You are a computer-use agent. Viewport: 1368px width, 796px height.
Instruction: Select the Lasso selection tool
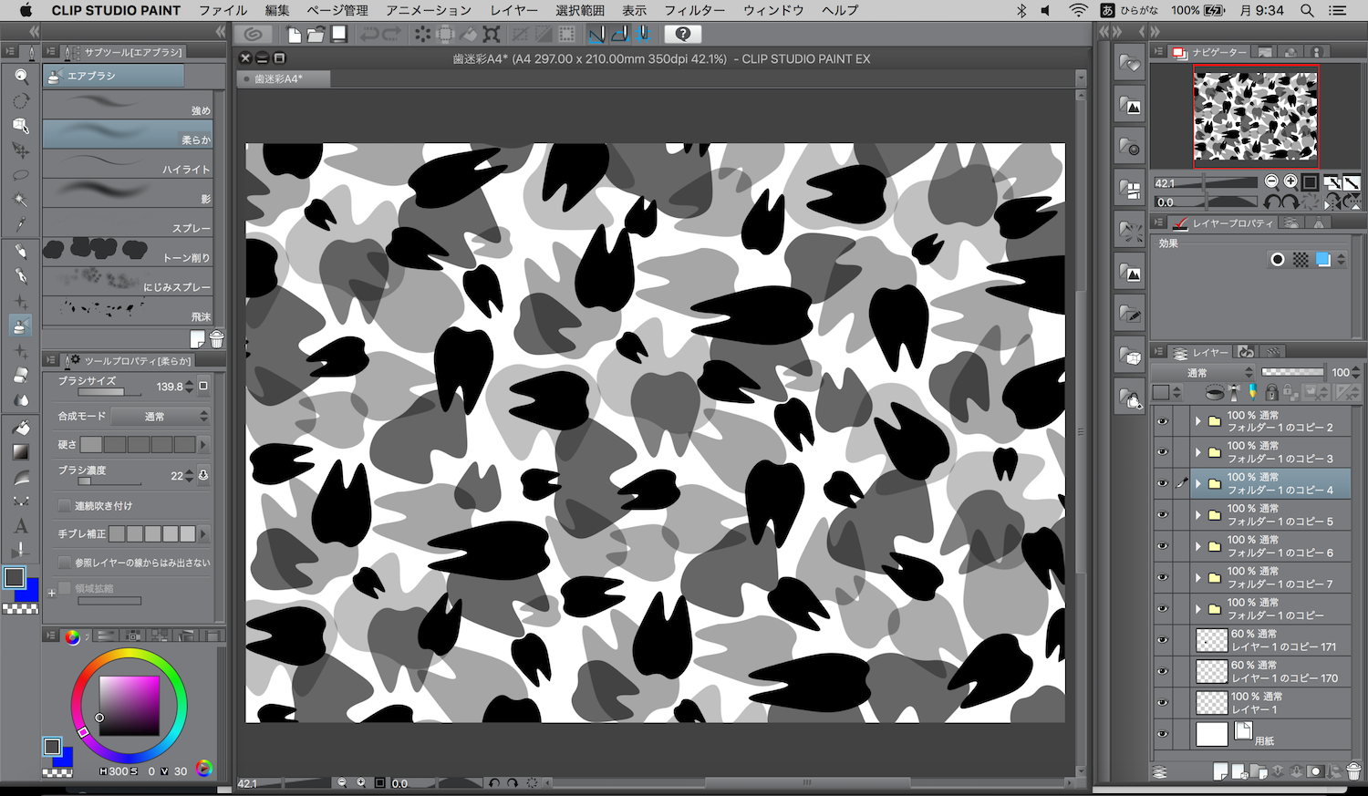[20, 174]
